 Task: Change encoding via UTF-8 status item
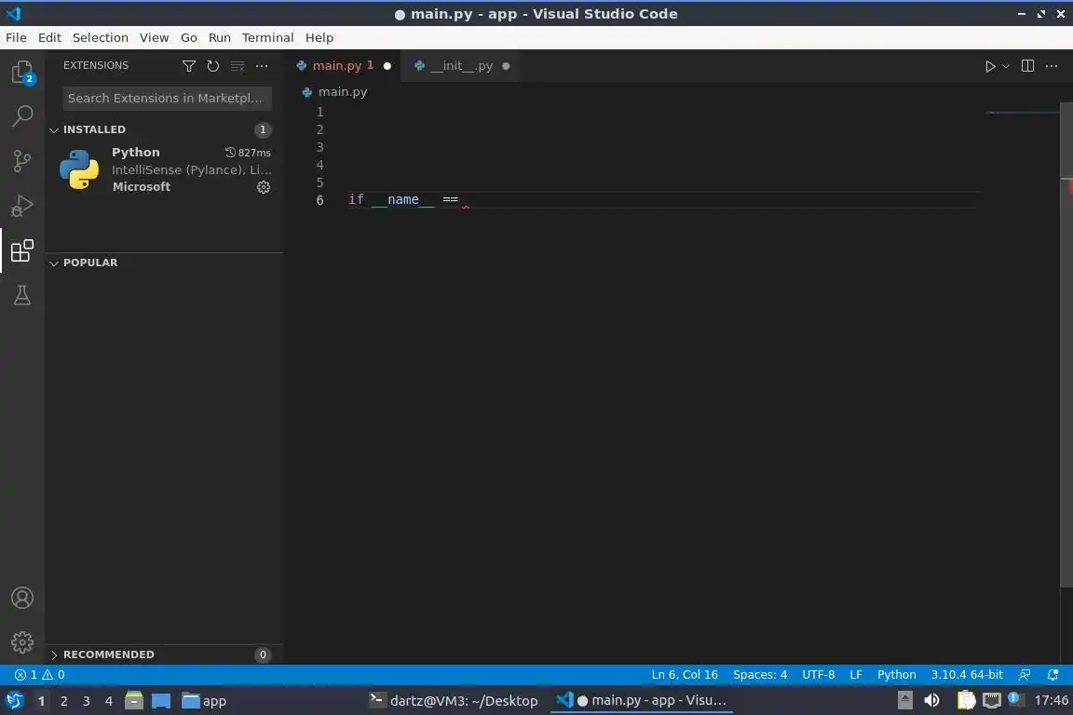[x=818, y=675]
